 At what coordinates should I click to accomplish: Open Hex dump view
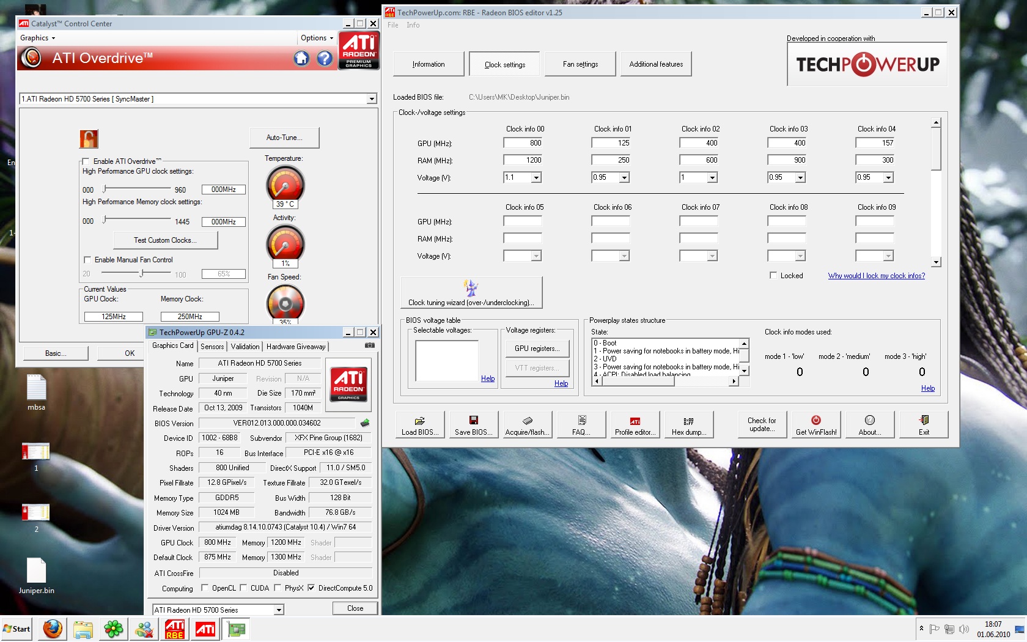click(688, 424)
